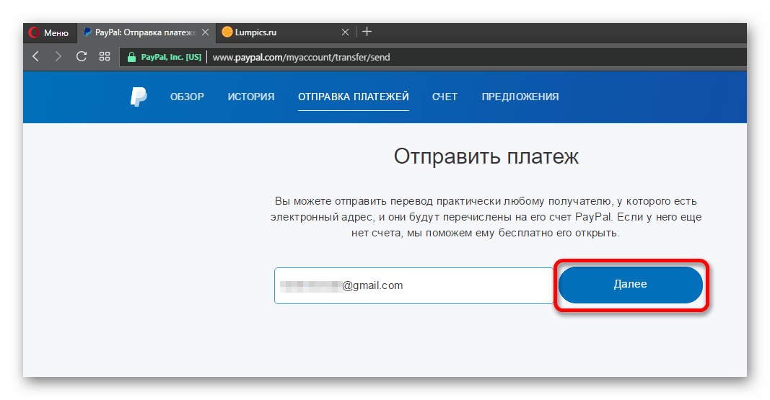770x400 pixels.
Task: Click the address bar URL paypal.com/myaccount/transfer/send
Action: 301,58
